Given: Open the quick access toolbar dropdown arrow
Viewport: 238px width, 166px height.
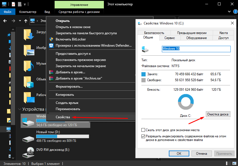Looking at the screenshot, I should (x=25, y=4).
